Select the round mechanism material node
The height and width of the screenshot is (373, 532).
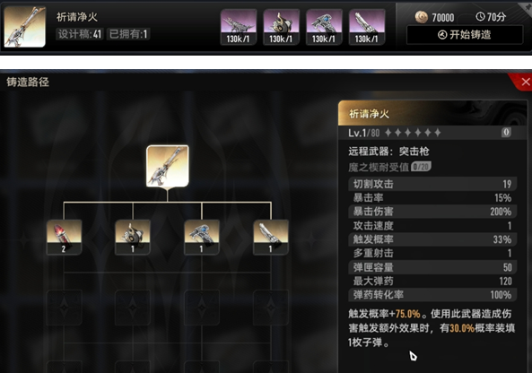tap(133, 237)
